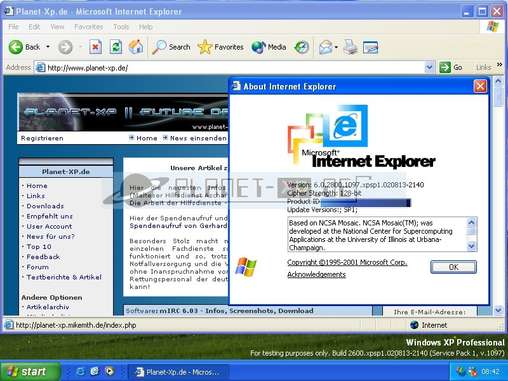
Task: Click the Planet-Xp.de taskbar window button
Action: (x=179, y=372)
